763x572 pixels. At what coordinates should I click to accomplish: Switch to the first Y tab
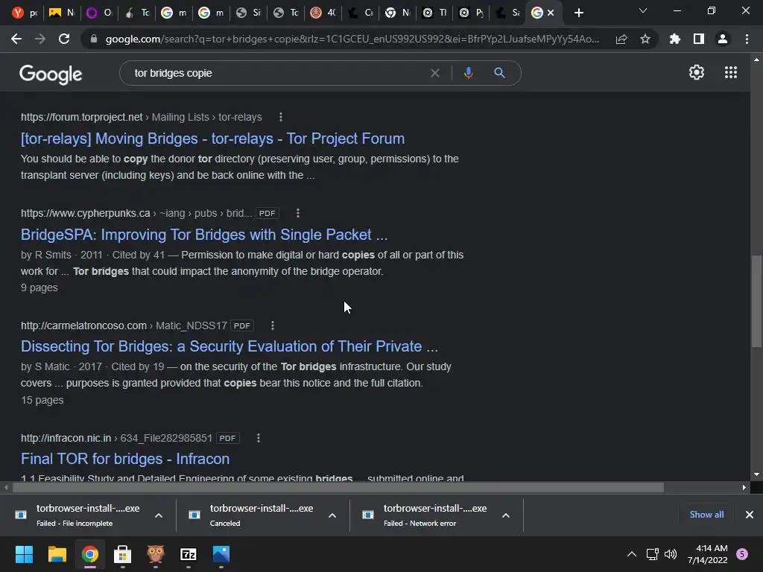(x=25, y=13)
